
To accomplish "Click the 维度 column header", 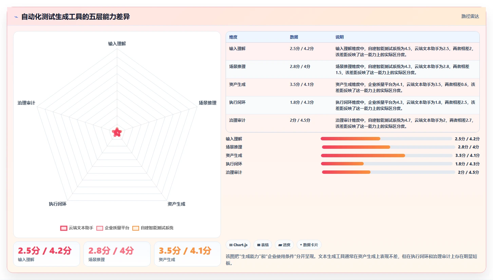I will click(x=233, y=37).
